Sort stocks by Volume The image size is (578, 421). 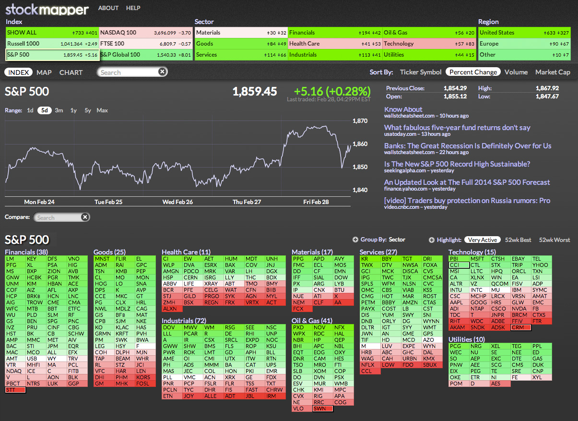516,72
